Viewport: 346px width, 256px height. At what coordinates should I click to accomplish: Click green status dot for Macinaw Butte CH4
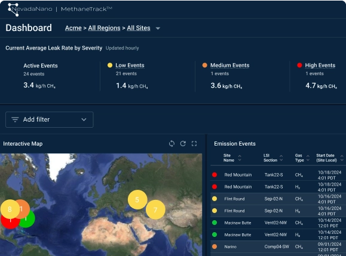pyautogui.click(x=215, y=223)
